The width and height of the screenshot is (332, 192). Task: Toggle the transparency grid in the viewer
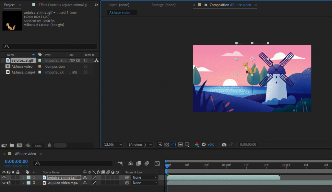pos(166,144)
